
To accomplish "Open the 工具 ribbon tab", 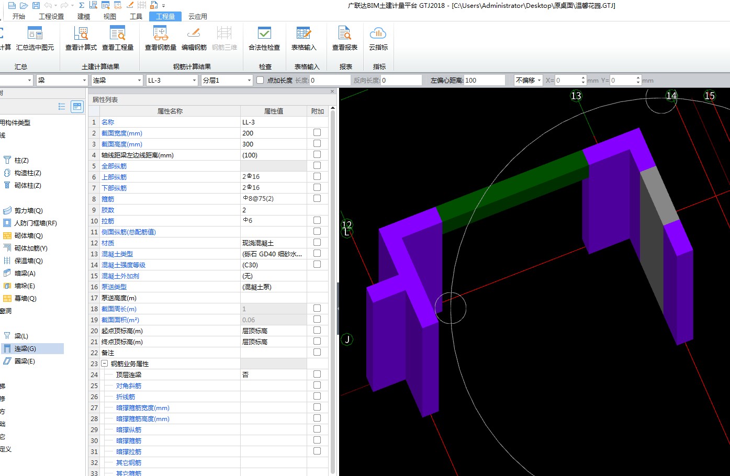I will pos(136,16).
